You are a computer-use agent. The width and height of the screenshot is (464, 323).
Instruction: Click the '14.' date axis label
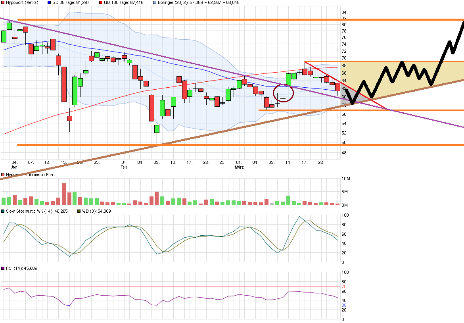click(288, 162)
